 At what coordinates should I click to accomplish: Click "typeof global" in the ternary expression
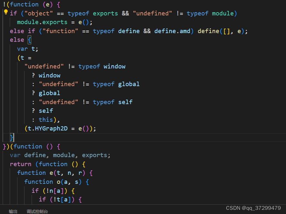pyautogui.click(x=116, y=84)
